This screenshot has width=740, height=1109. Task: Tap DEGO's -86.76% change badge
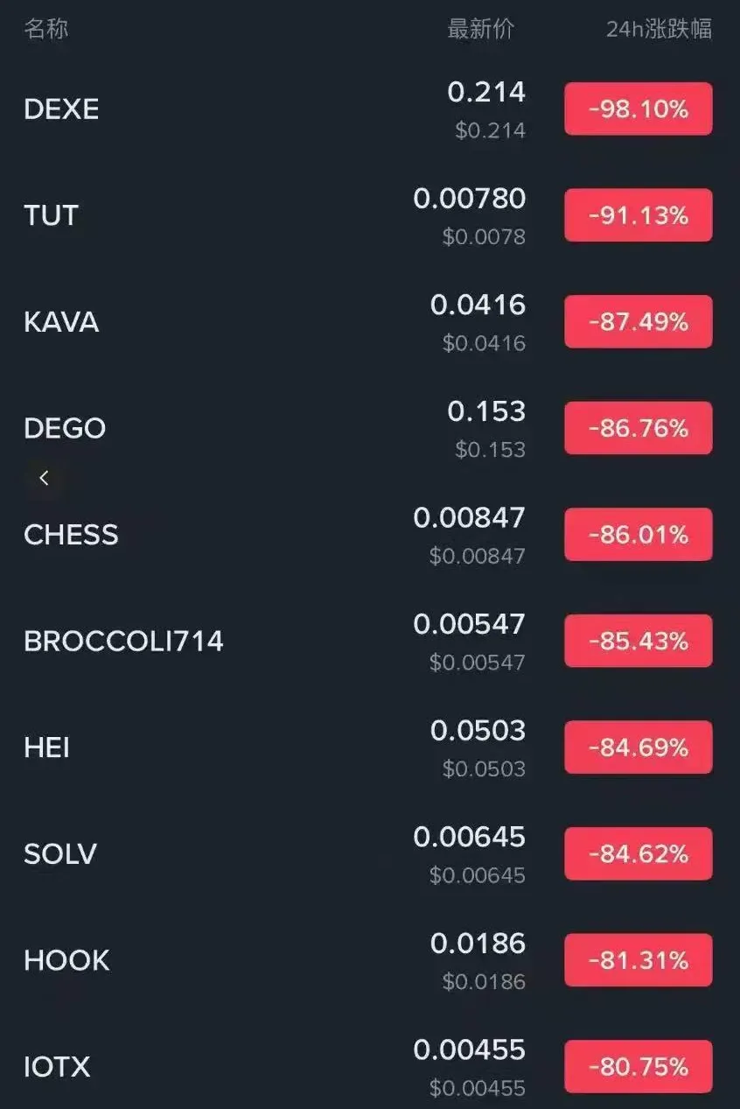click(638, 428)
